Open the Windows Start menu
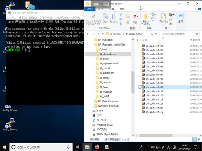This screenshot has height=151, width=202. 4,147
